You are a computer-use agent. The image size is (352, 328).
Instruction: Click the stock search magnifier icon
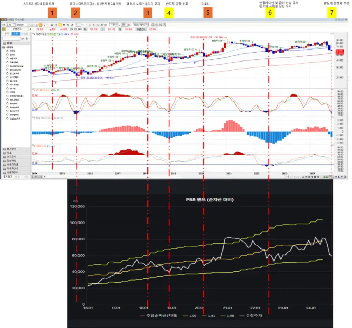(x=32, y=25)
